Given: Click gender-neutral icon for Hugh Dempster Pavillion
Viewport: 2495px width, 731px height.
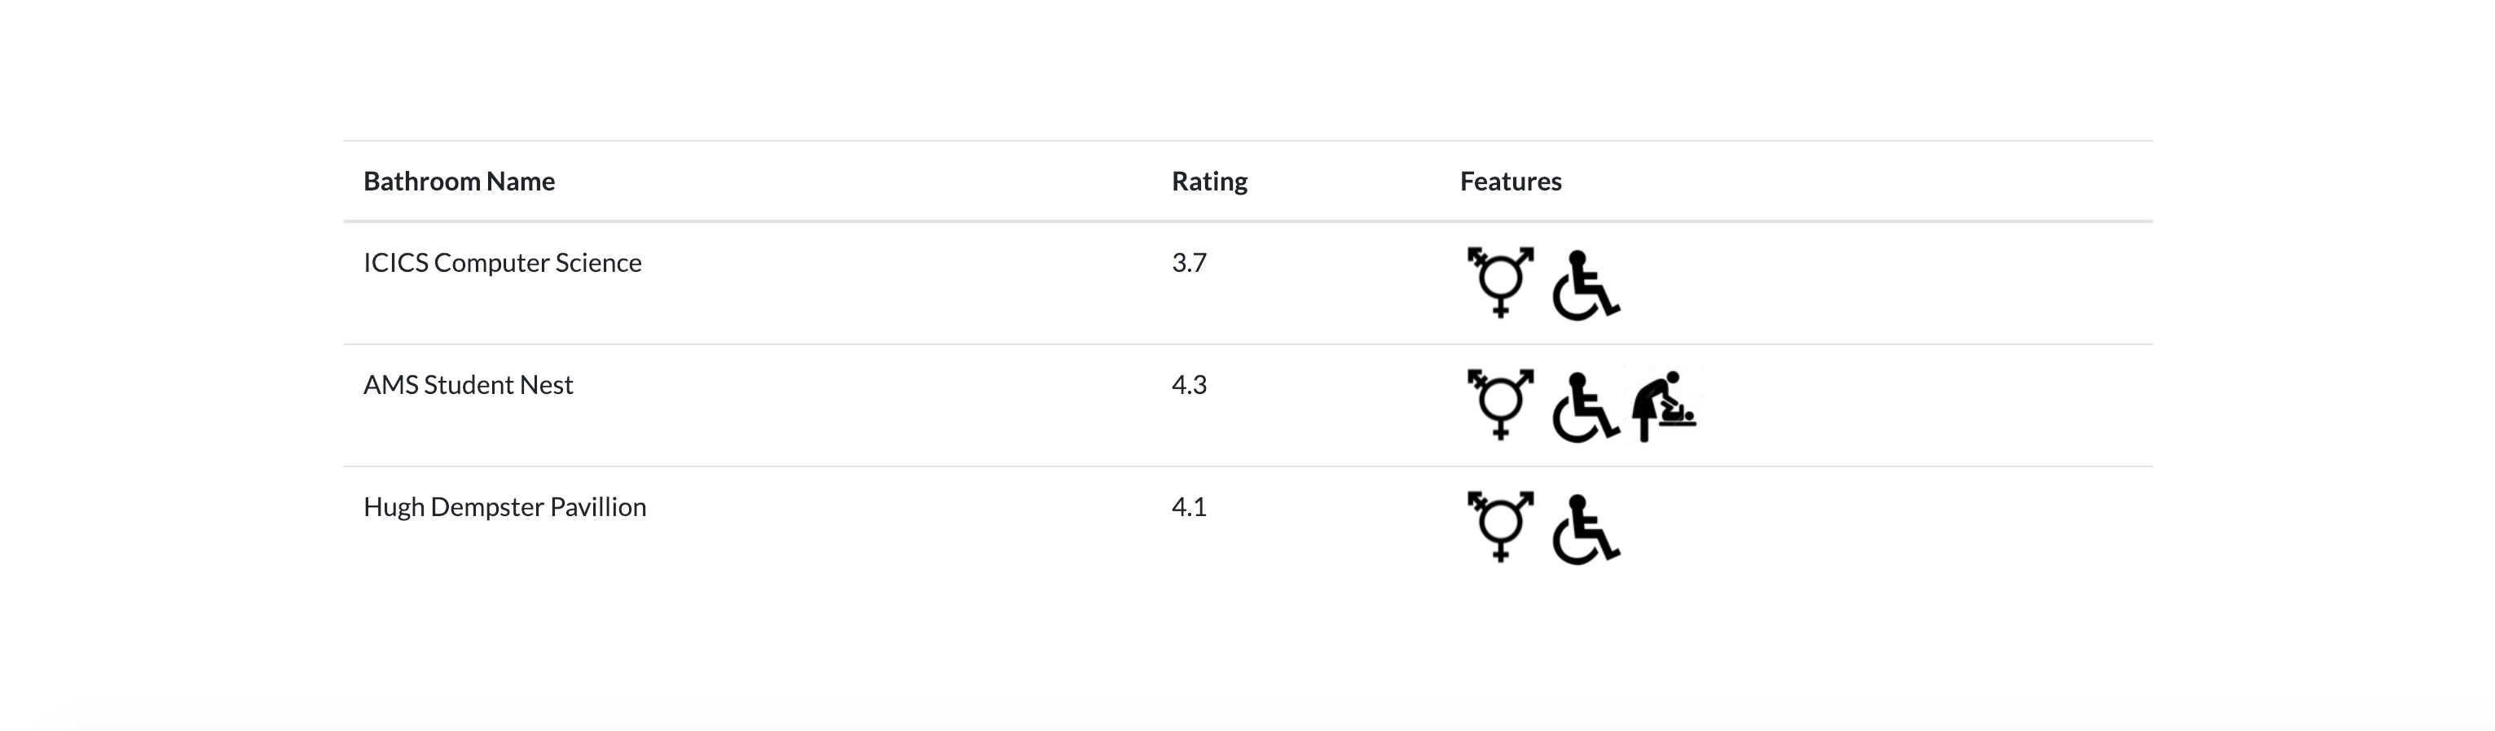Looking at the screenshot, I should (1500, 526).
